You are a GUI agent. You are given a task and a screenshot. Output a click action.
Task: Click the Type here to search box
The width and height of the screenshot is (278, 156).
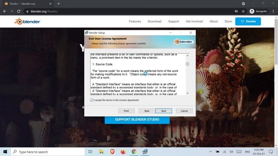click(48, 152)
